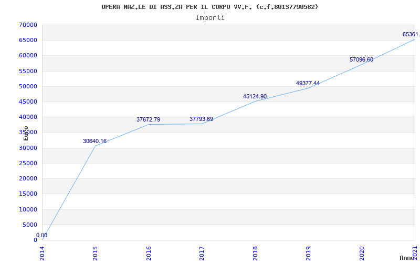Click the y-axis value 55000

28,71
